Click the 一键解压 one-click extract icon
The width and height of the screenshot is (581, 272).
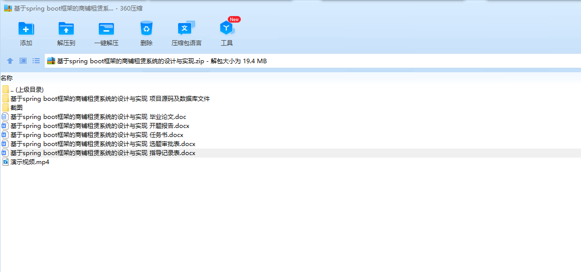[106, 29]
